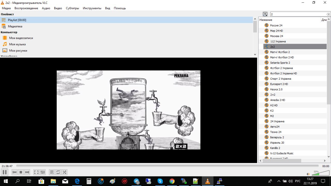Viewport: 331px width, 186px height.
Task: Select Наука 2.0 channel
Action: point(276,89)
